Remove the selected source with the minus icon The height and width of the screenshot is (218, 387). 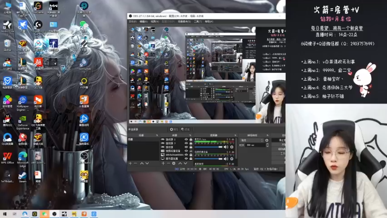coord(168,163)
